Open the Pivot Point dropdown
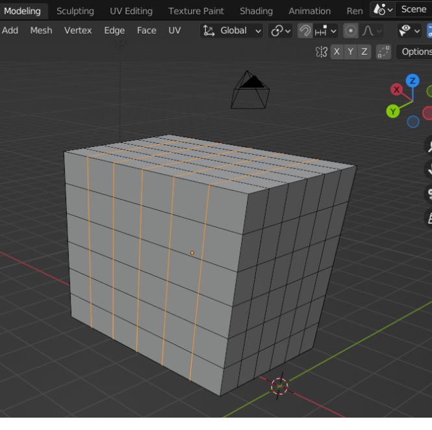This screenshot has width=432, height=430. pyautogui.click(x=281, y=31)
